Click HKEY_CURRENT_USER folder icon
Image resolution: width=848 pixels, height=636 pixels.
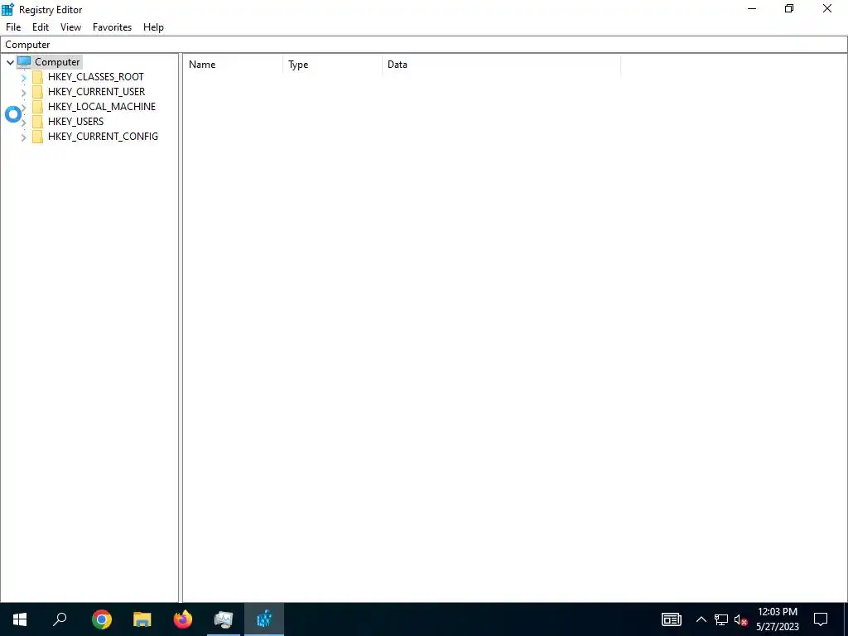(x=37, y=91)
